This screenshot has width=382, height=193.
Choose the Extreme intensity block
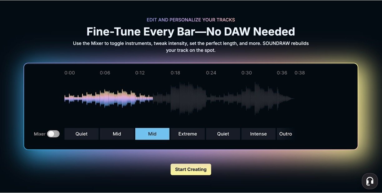pos(188,134)
